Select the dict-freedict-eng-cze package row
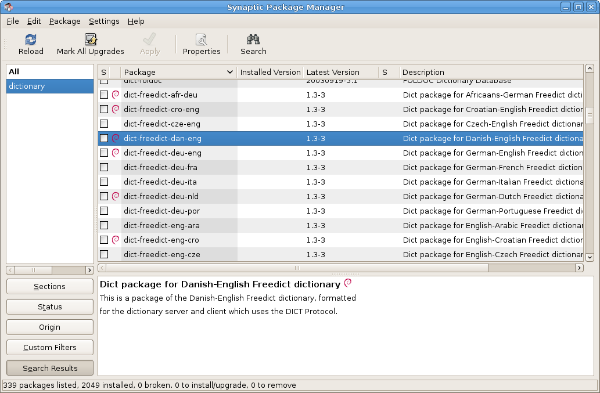 (340, 254)
